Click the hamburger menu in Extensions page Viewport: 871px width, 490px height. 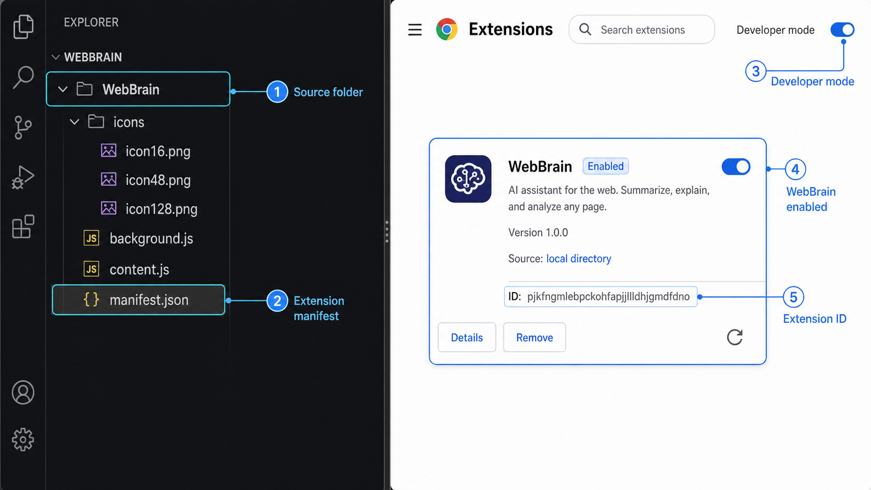click(415, 30)
